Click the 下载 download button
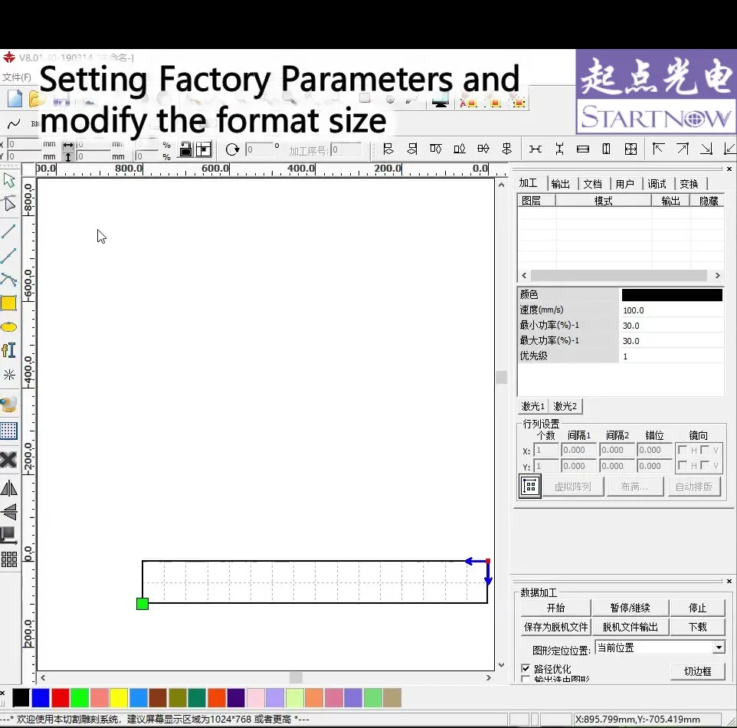This screenshot has width=737, height=728. pyautogui.click(x=697, y=627)
